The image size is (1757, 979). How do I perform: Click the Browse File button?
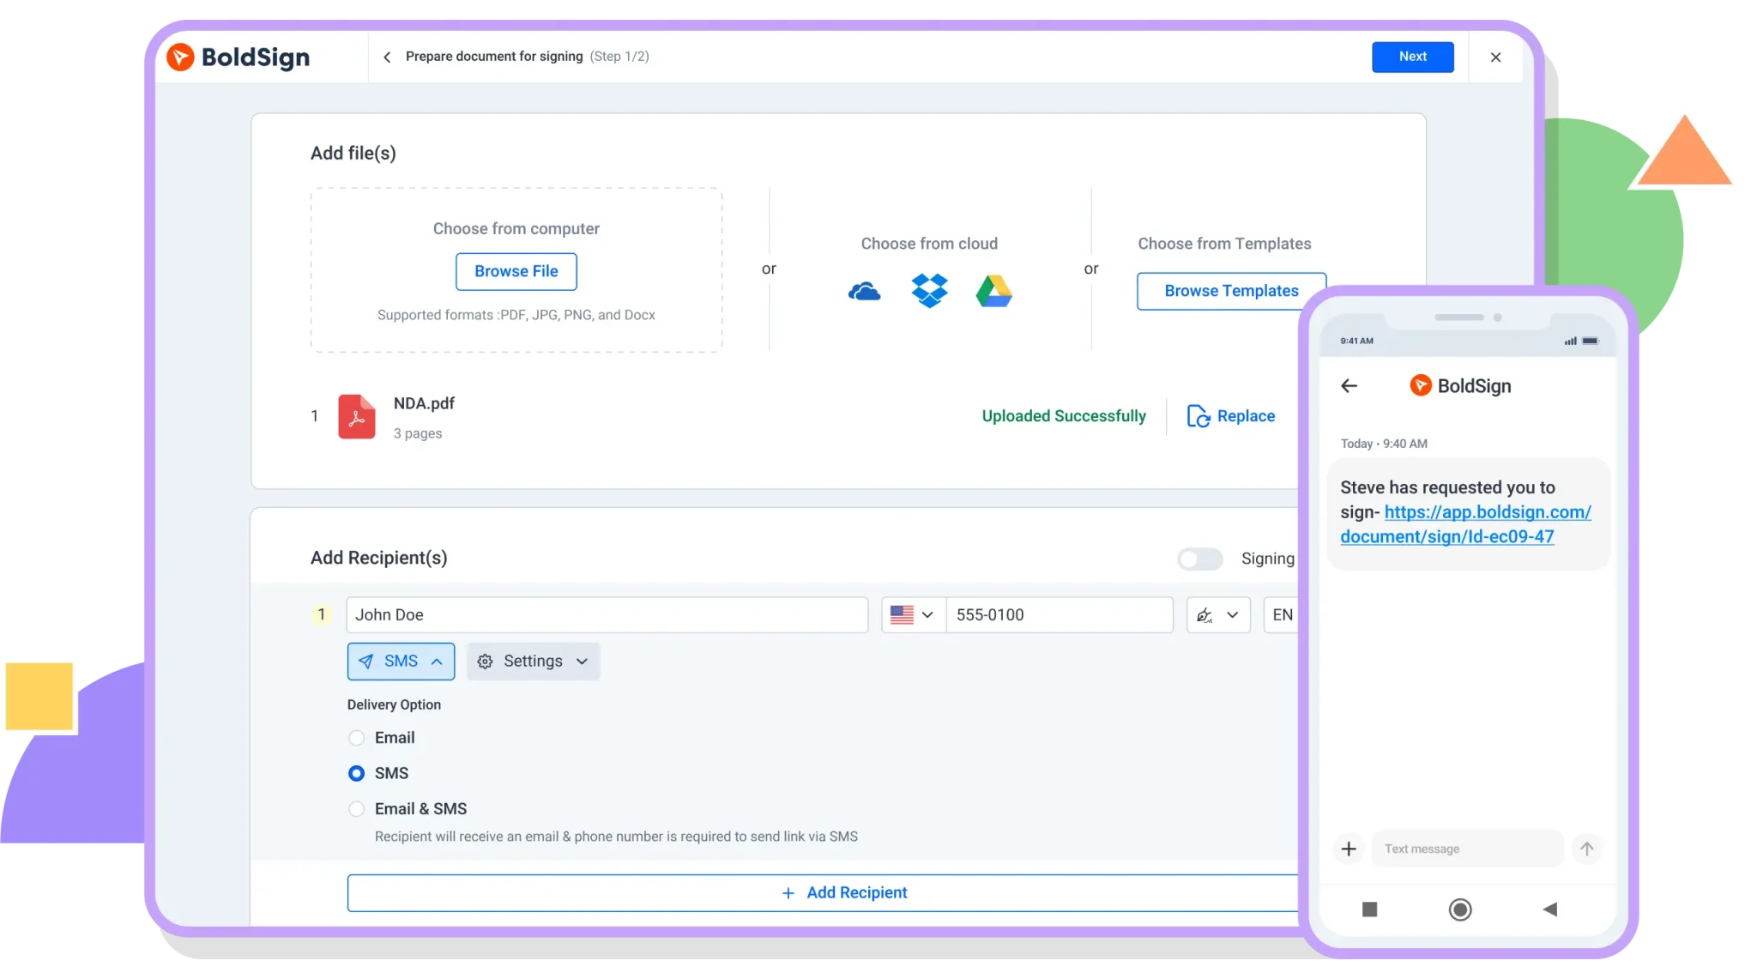(x=516, y=271)
